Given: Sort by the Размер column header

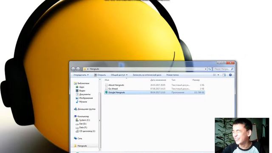Looking at the screenshot, I should coord(196,80).
